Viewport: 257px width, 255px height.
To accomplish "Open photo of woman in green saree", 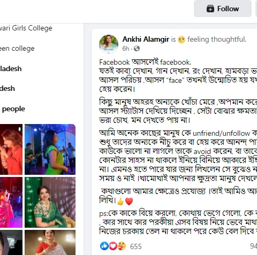I will [x=50, y=202].
